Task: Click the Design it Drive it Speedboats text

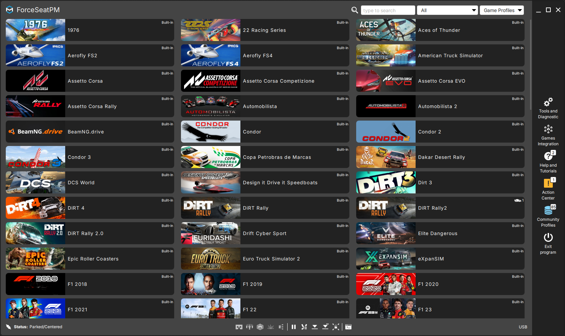Action: [280, 183]
